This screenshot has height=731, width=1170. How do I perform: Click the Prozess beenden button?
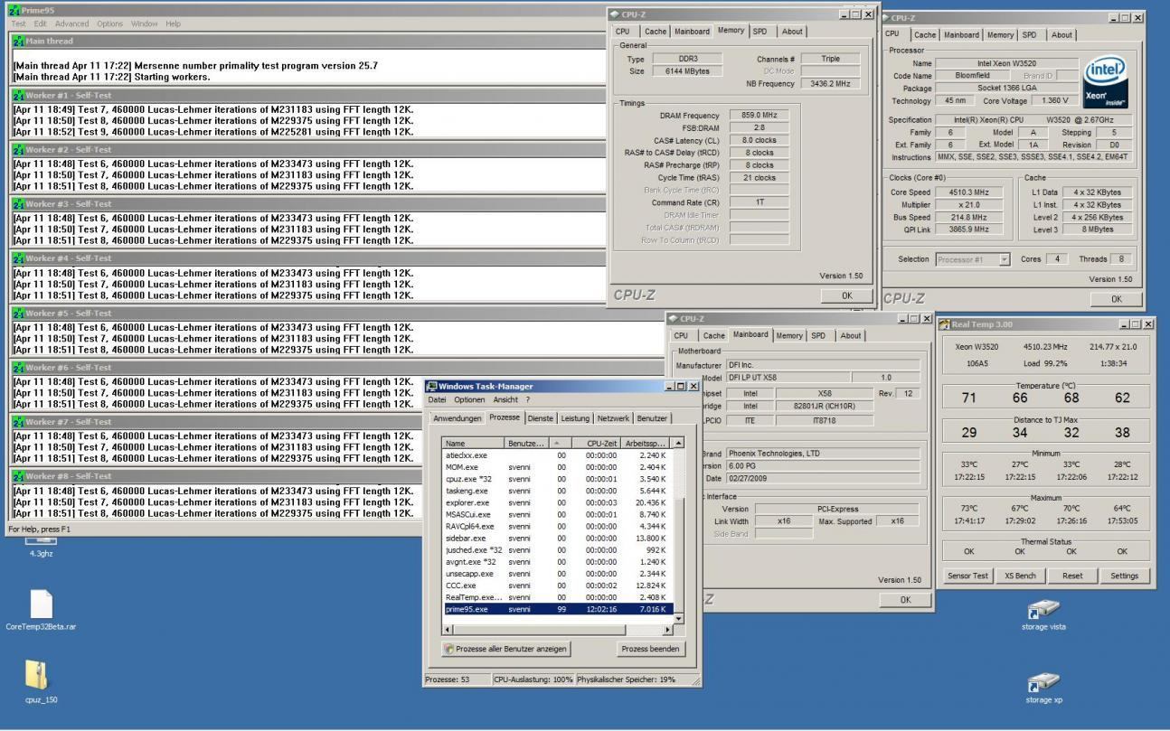click(x=650, y=649)
